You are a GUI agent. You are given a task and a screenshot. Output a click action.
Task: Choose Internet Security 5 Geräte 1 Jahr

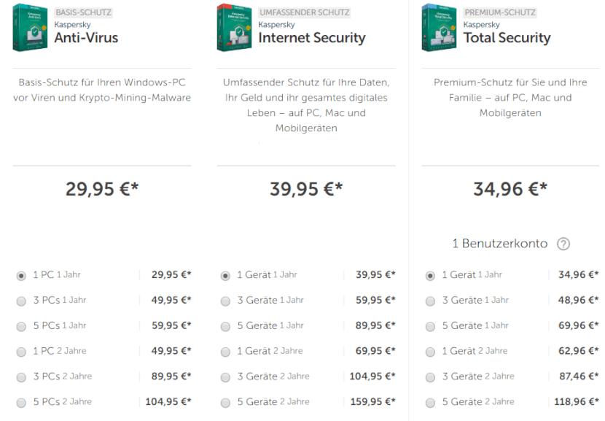coord(225,326)
